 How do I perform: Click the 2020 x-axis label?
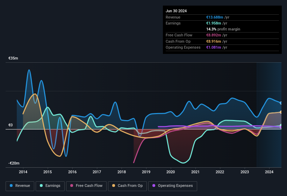click(171, 172)
